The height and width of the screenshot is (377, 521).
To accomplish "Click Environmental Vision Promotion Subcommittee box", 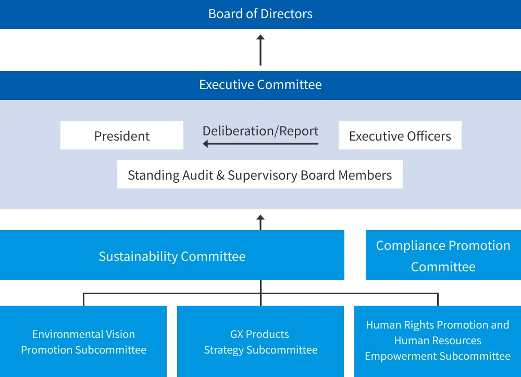I will click(83, 341).
